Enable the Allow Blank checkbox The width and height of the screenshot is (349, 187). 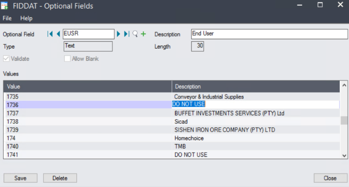67,59
